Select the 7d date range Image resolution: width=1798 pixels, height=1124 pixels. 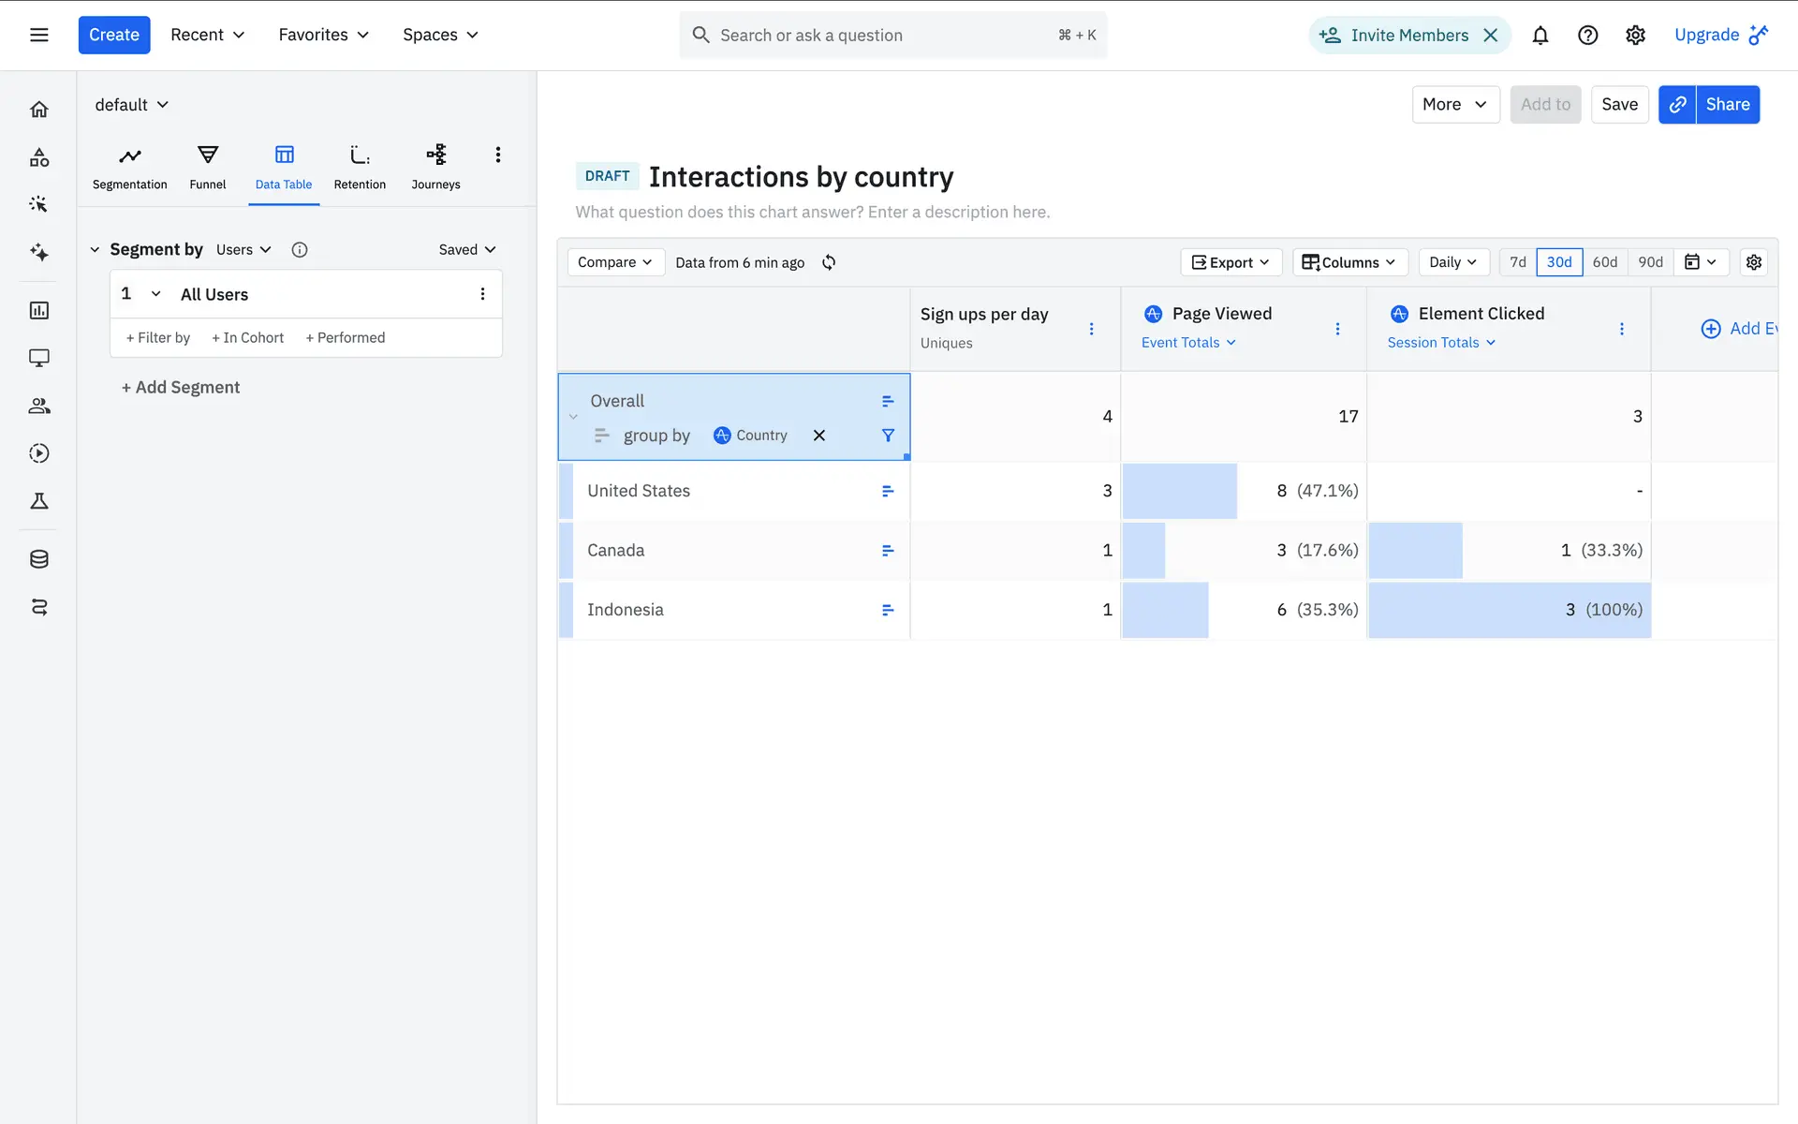[1518, 262]
